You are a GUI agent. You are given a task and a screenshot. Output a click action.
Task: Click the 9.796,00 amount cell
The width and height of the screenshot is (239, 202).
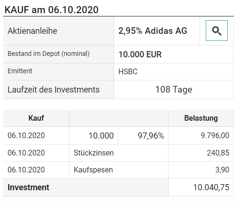pos(201,135)
